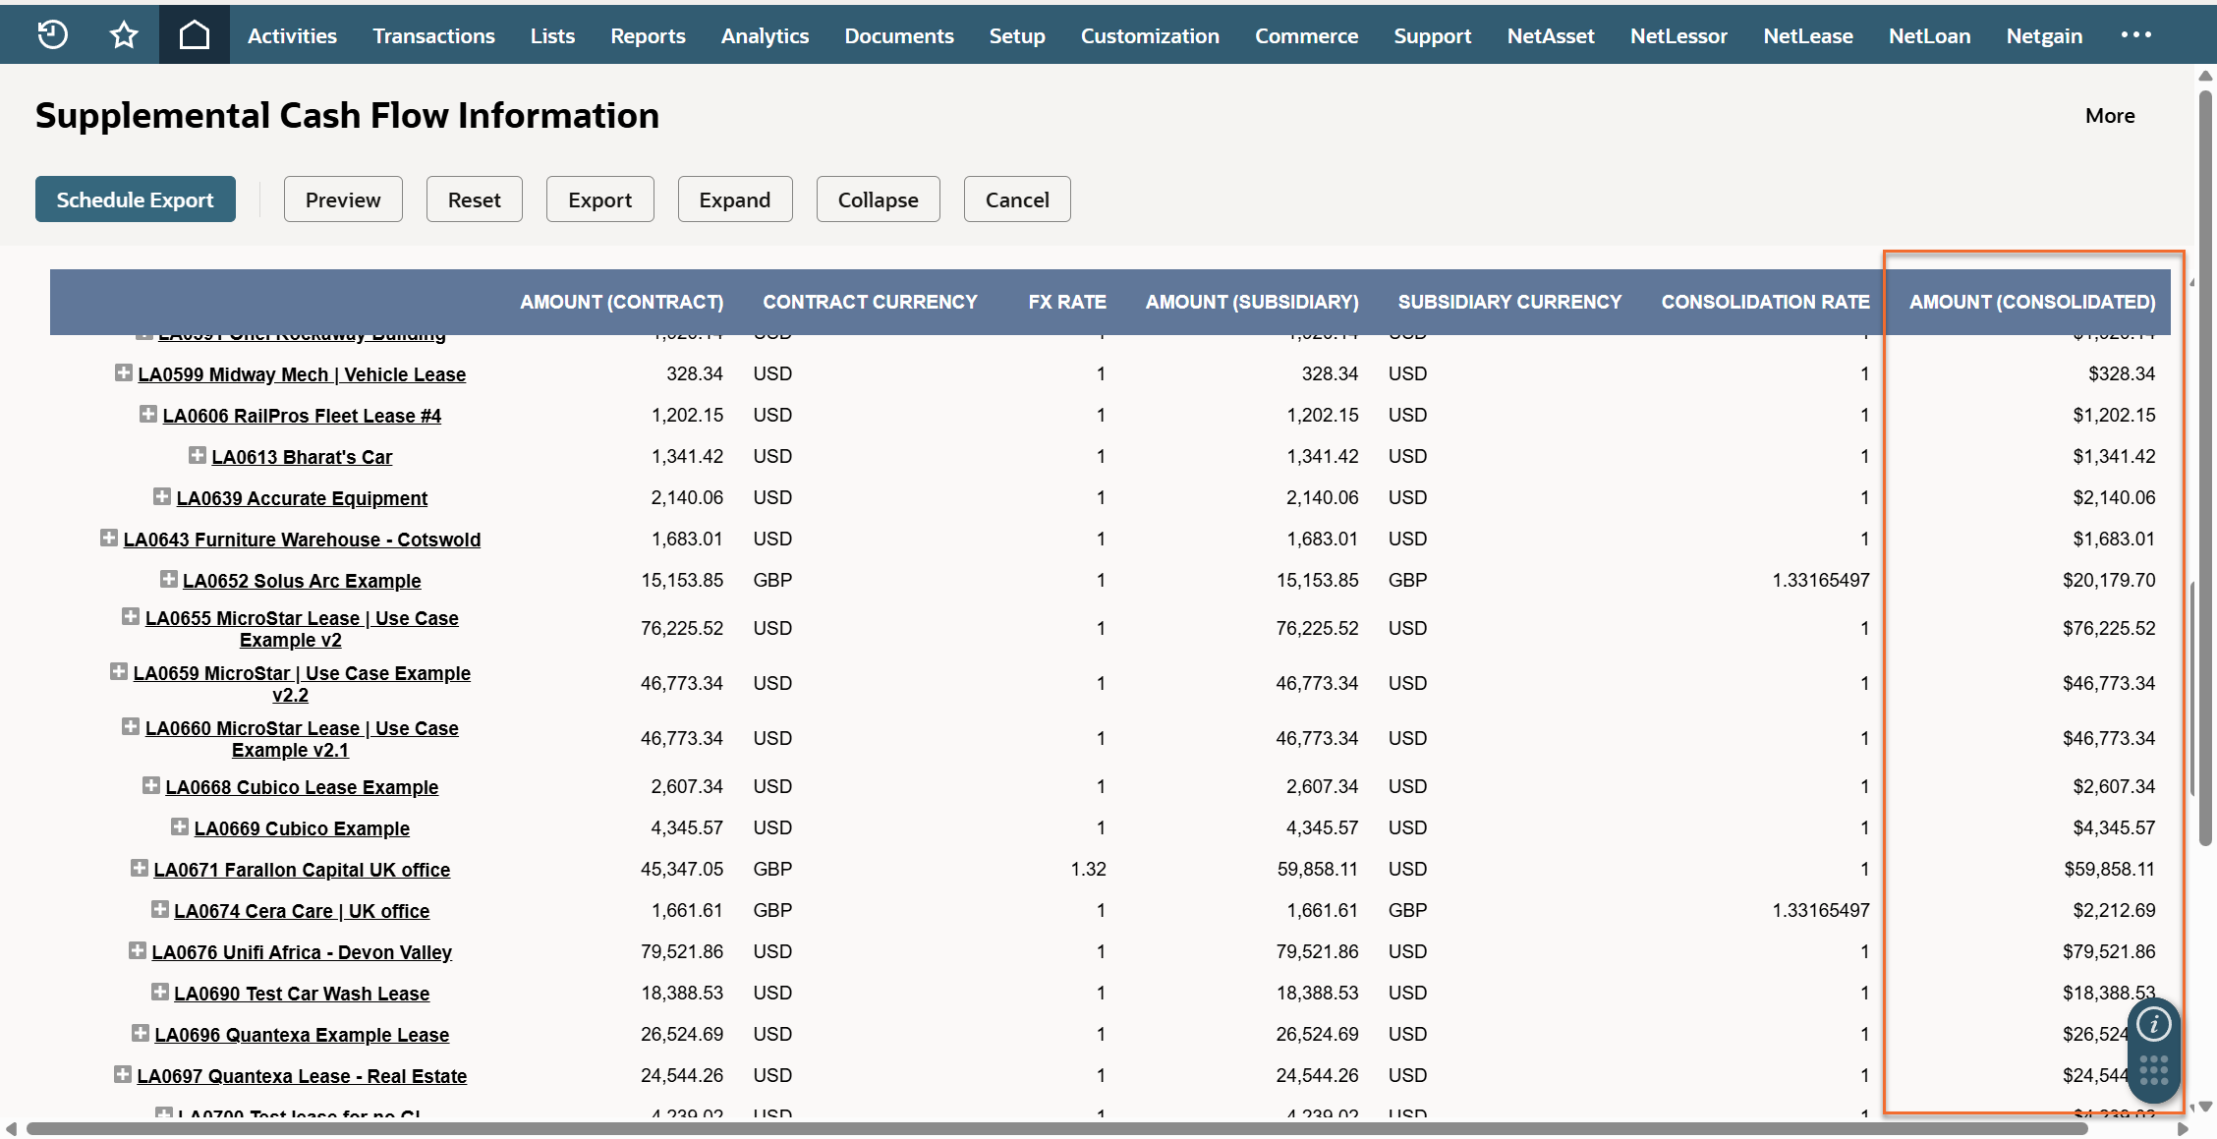
Task: Open the LA0676 Unifi Africa link
Action: (301, 952)
